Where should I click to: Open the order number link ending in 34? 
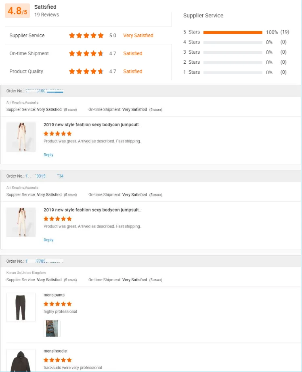(x=44, y=176)
